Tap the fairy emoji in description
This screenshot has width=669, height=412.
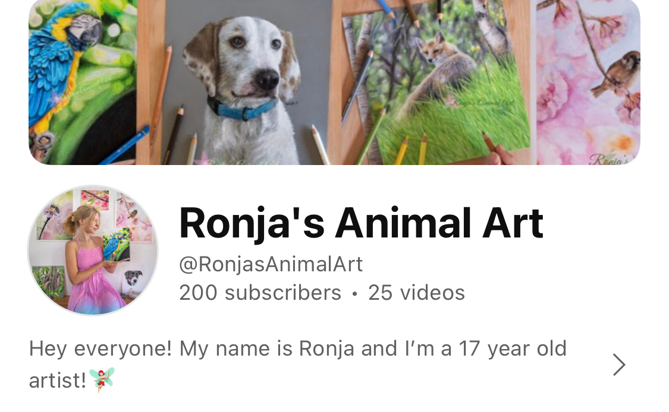pos(102,379)
